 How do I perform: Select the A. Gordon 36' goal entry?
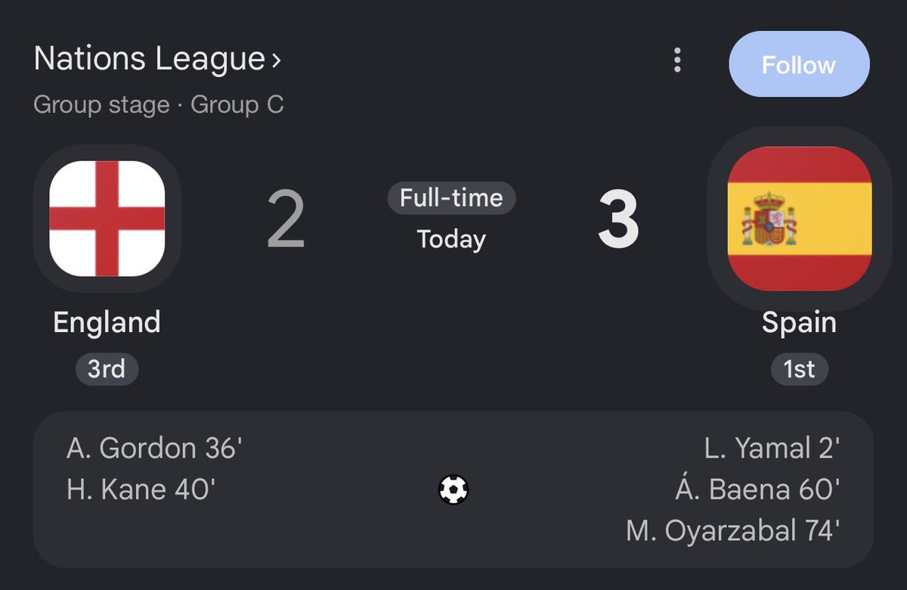click(x=154, y=449)
